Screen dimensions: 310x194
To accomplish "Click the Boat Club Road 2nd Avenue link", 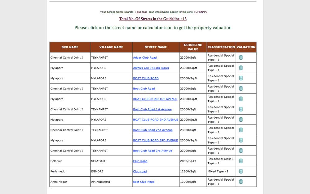I will [153, 130].
